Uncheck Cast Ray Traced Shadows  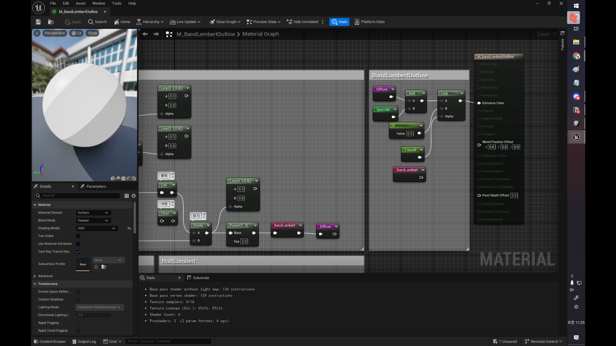[78, 252]
